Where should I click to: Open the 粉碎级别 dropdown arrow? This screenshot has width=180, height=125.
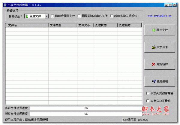(46, 16)
